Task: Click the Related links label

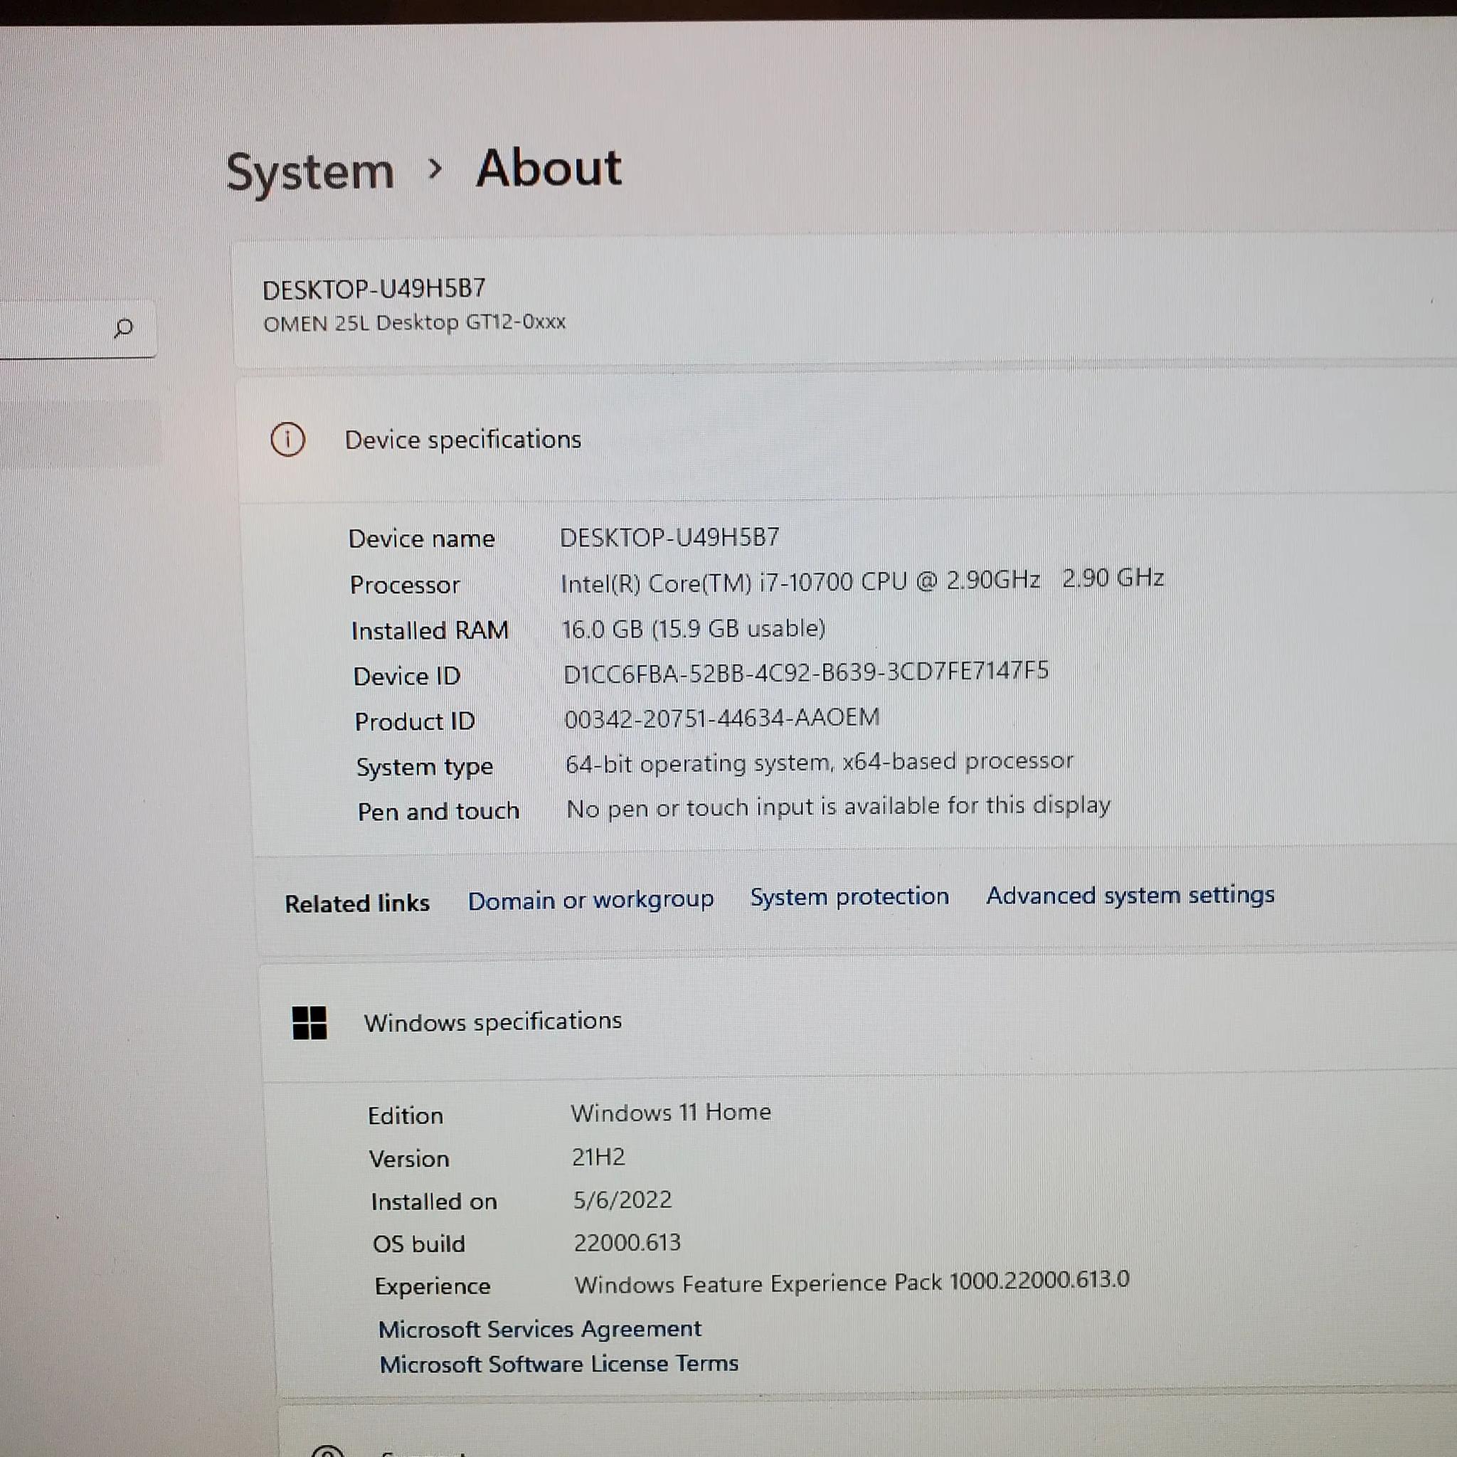Action: click(x=356, y=904)
